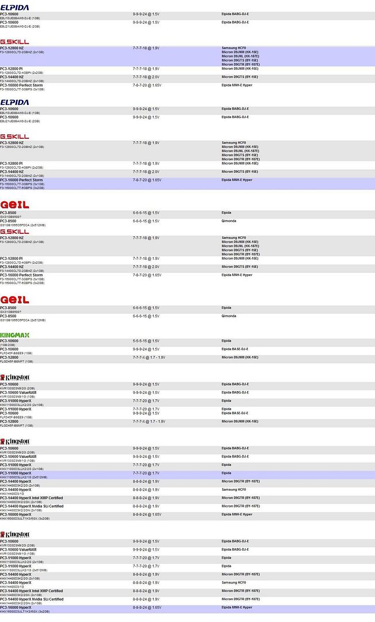Select the highlighted "PC3-12800 HZ" module name
375x622 pixels.
coord(12,48)
